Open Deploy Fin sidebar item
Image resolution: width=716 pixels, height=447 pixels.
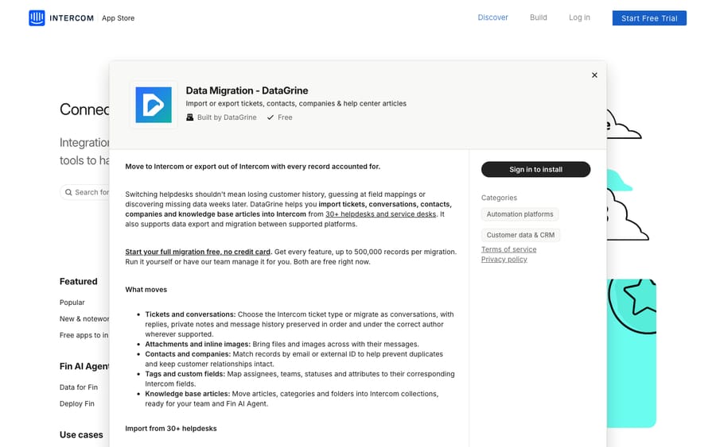click(x=76, y=403)
